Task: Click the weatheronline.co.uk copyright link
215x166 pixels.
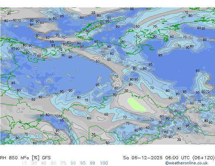Action: pyautogui.click(x=186, y=163)
